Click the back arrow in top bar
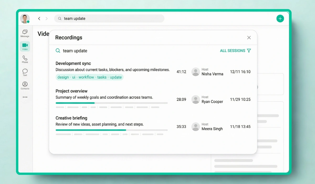 (39, 18)
